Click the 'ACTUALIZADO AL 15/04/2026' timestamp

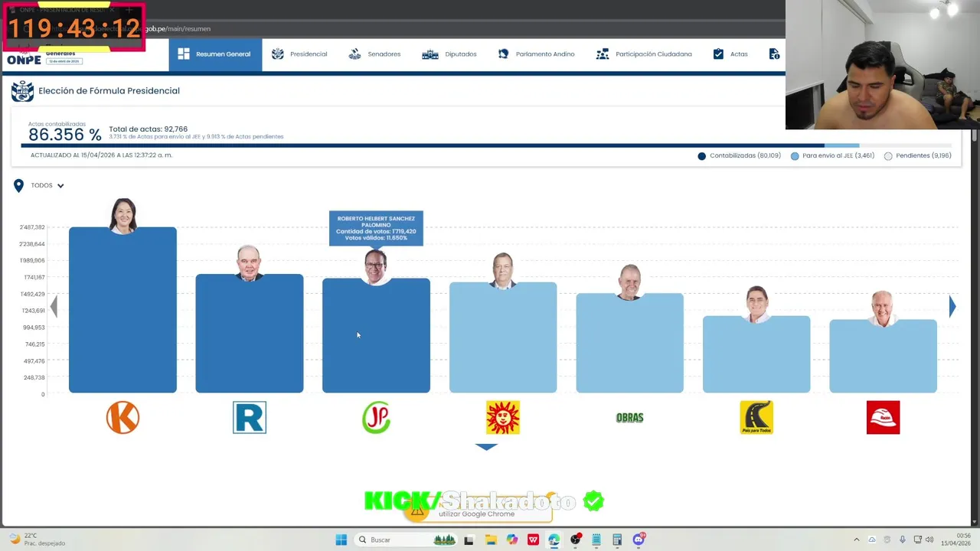point(101,155)
